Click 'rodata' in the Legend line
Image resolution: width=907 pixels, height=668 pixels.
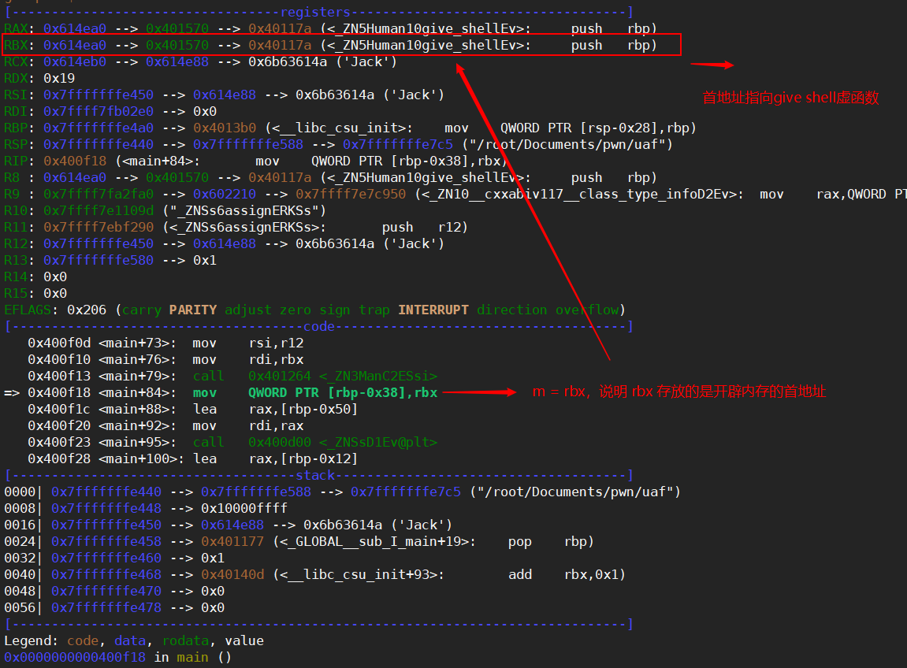pos(185,640)
